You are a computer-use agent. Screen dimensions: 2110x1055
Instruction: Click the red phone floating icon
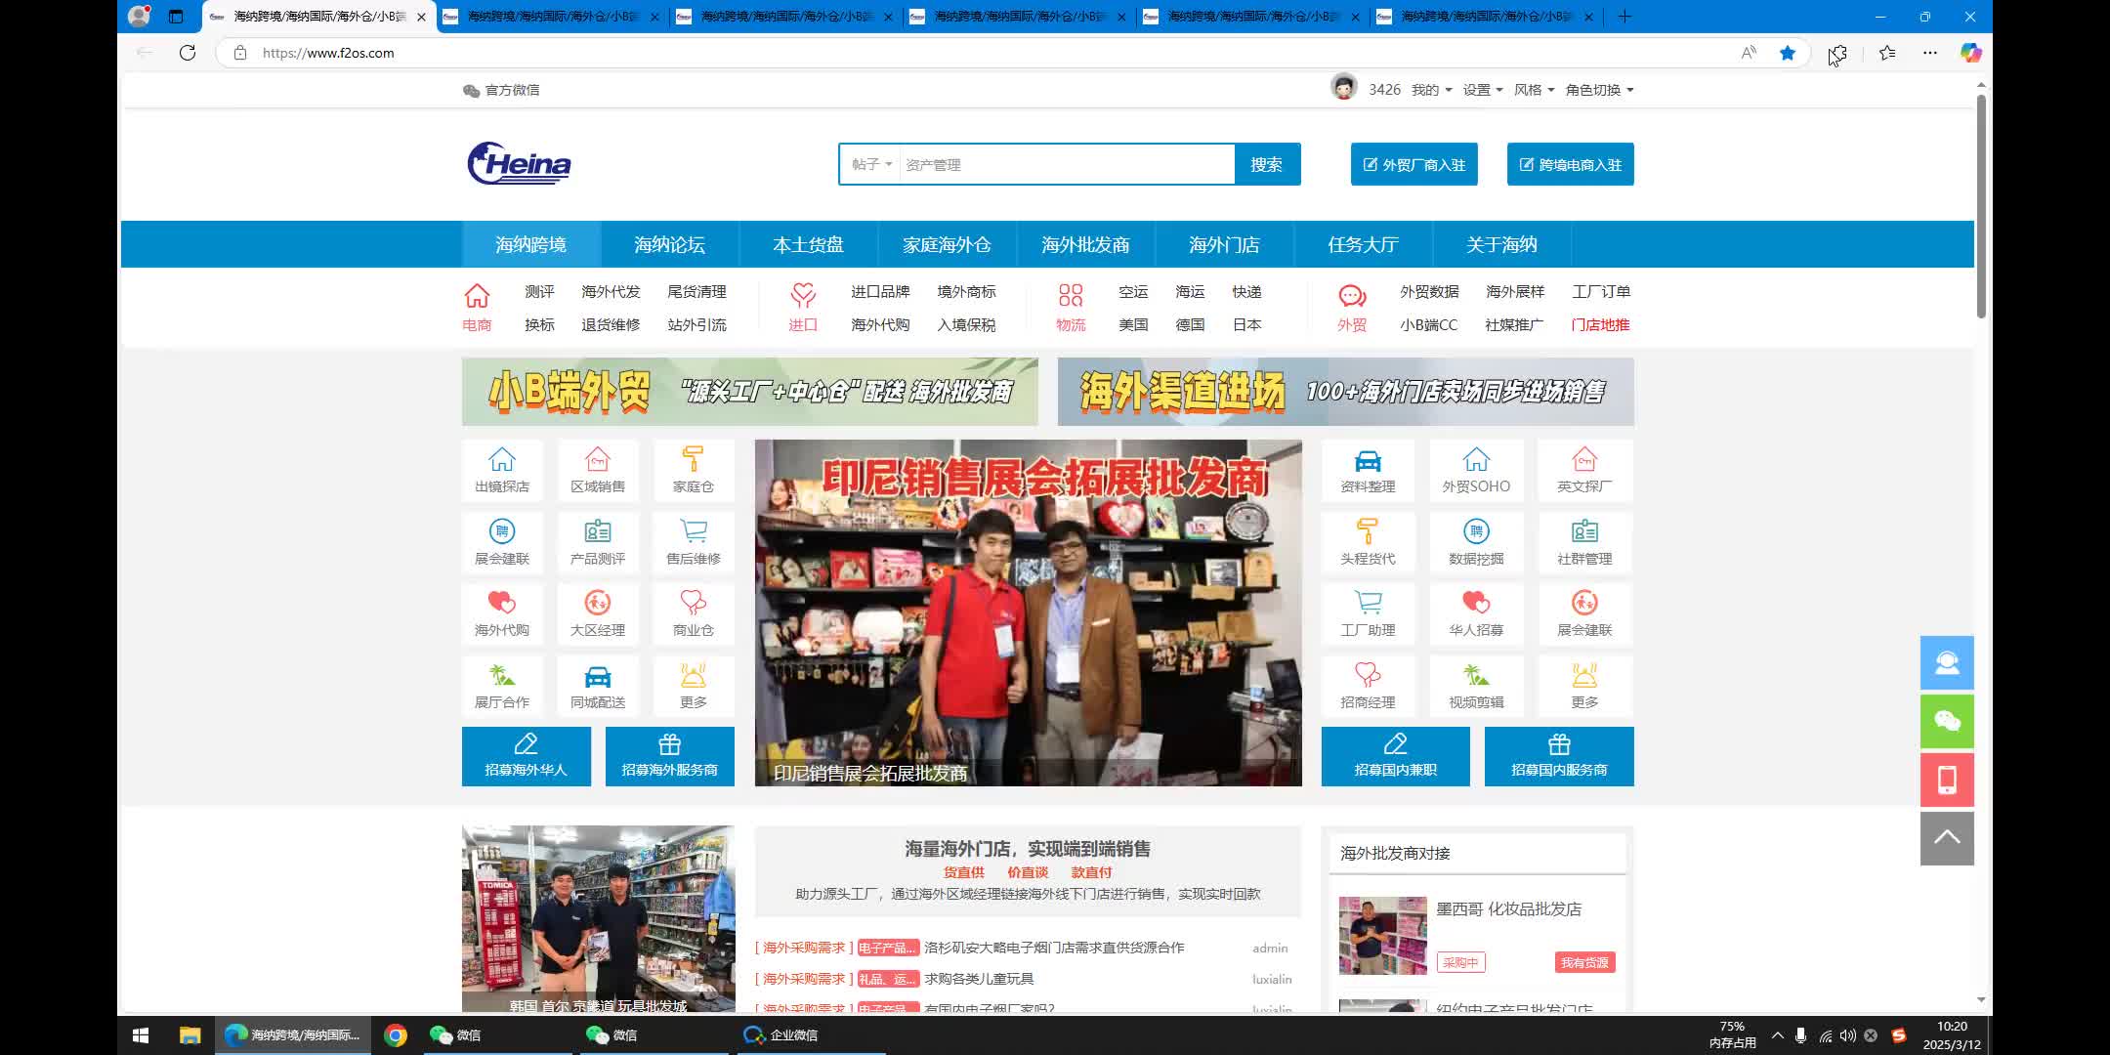point(1946,780)
